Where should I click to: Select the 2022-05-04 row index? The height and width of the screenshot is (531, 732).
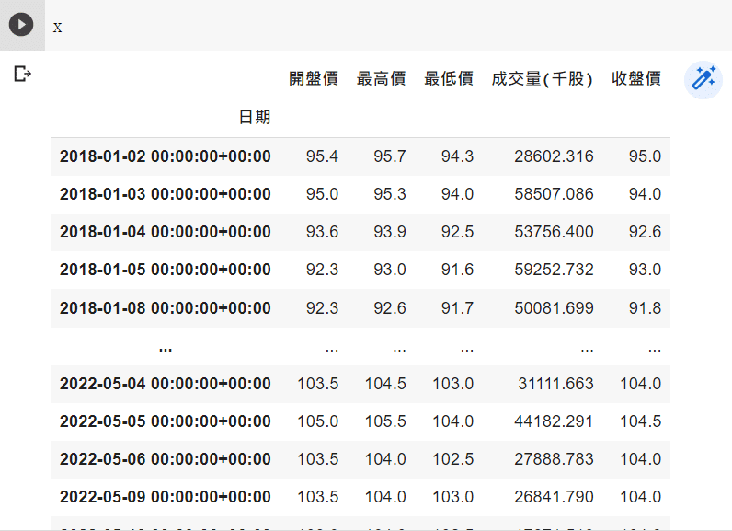[x=166, y=384]
